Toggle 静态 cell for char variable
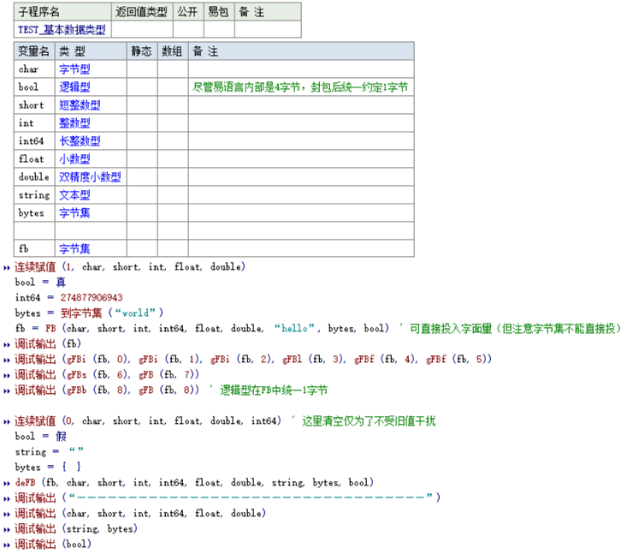 (x=141, y=69)
